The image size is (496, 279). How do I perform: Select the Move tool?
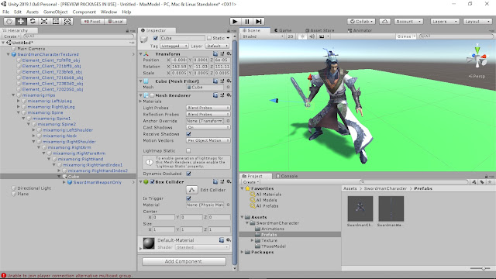pyautogui.click(x=21, y=21)
